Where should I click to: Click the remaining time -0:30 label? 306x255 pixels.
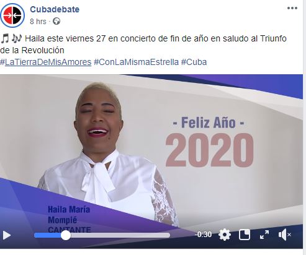pyautogui.click(x=203, y=235)
